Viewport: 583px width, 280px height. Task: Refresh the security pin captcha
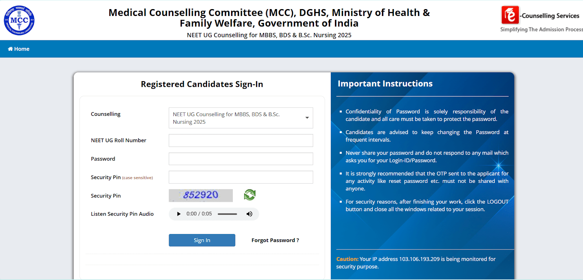pyautogui.click(x=250, y=195)
